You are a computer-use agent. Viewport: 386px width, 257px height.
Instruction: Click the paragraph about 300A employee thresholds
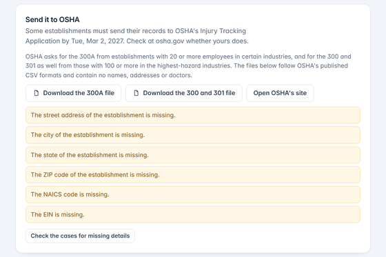pos(188,65)
